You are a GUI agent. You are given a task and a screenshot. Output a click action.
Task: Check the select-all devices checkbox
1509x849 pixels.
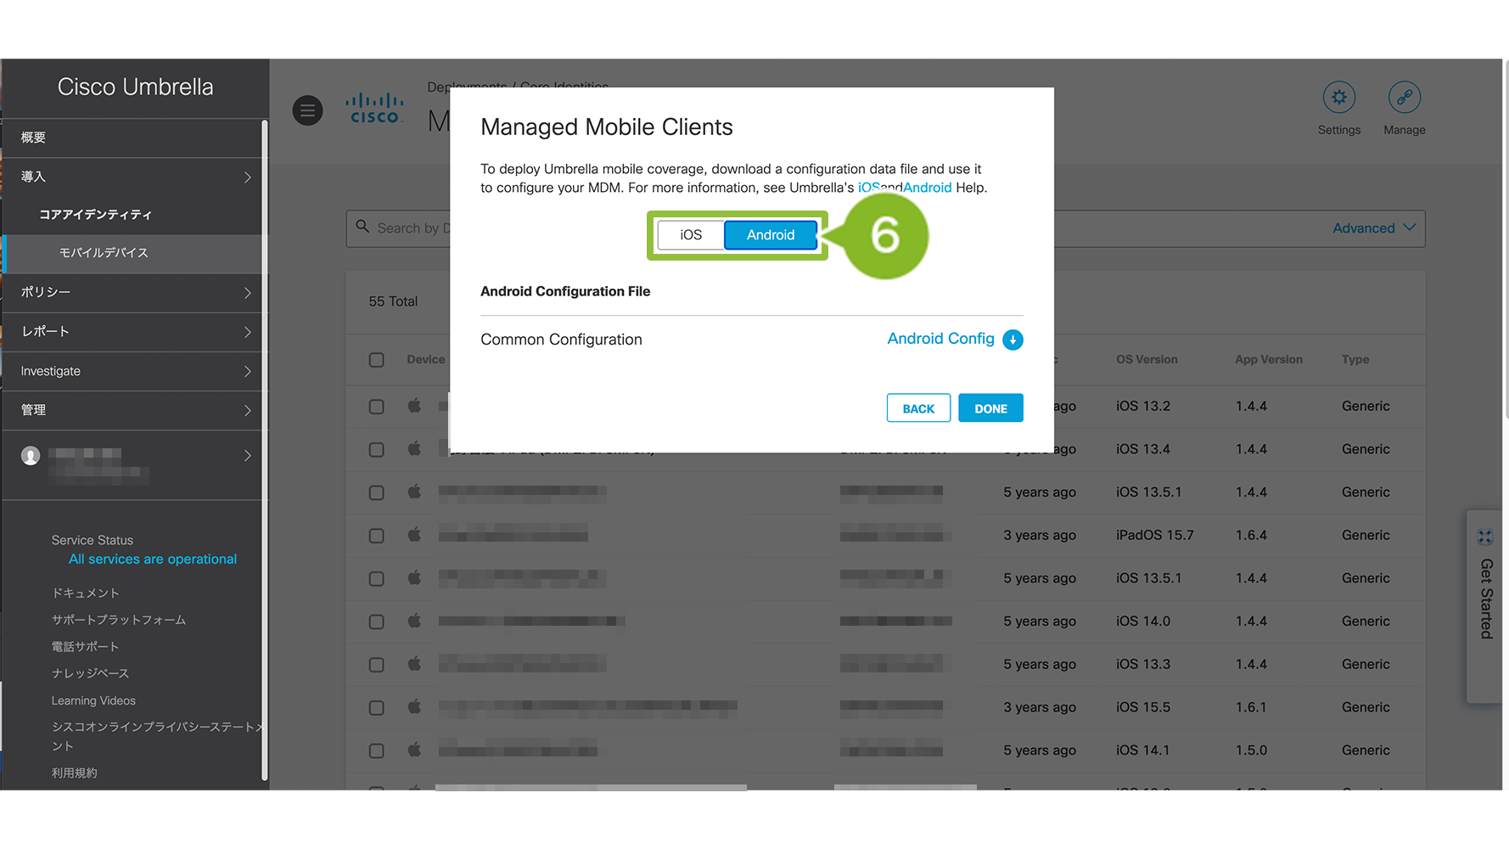click(x=377, y=360)
